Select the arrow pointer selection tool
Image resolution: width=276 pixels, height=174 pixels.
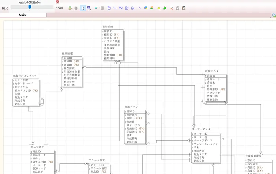82,8
